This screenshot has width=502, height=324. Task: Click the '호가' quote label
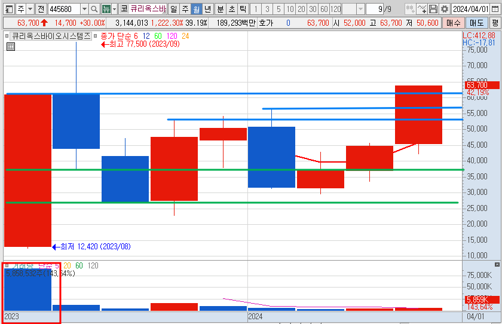[x=266, y=23]
